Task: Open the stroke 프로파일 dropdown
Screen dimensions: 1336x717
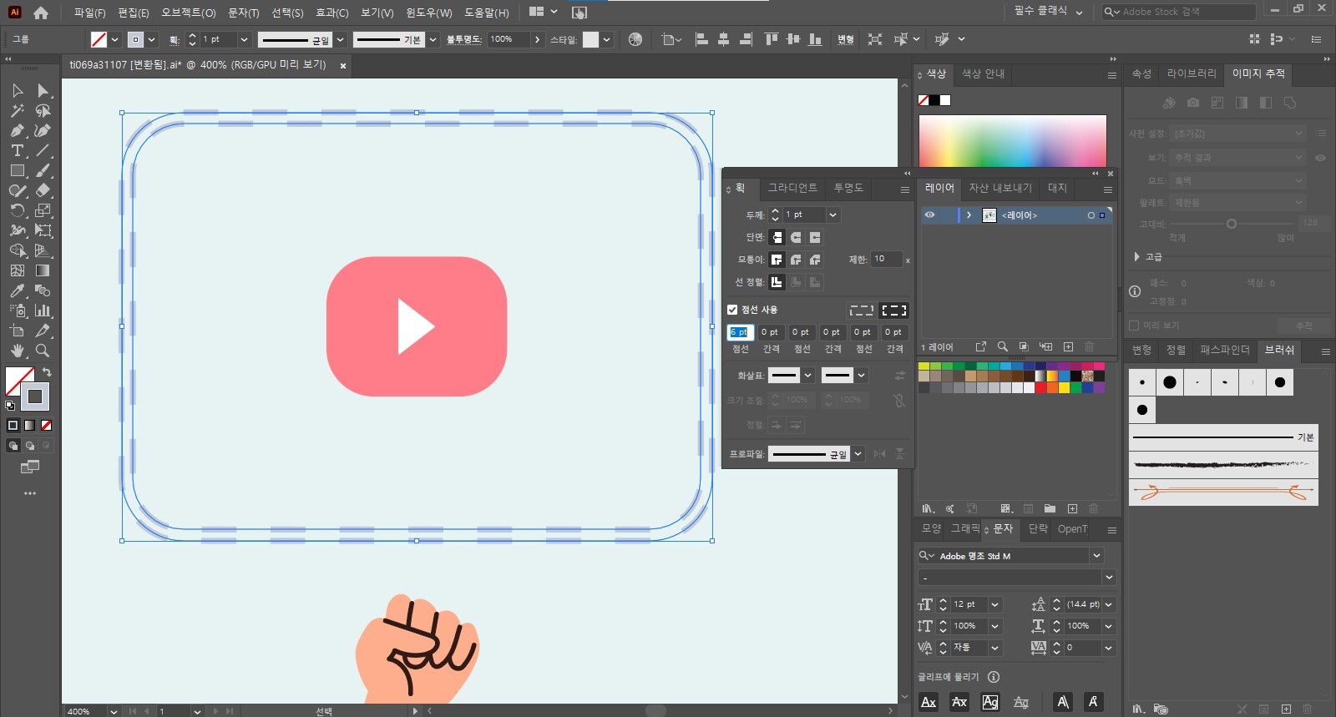Action: [x=858, y=454]
